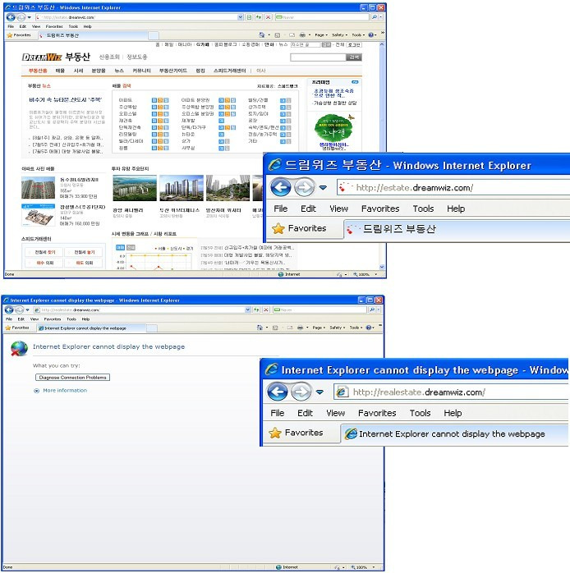Click the gray 검색 search button
Viewport: 570px width, 573px height.
(x=354, y=57)
